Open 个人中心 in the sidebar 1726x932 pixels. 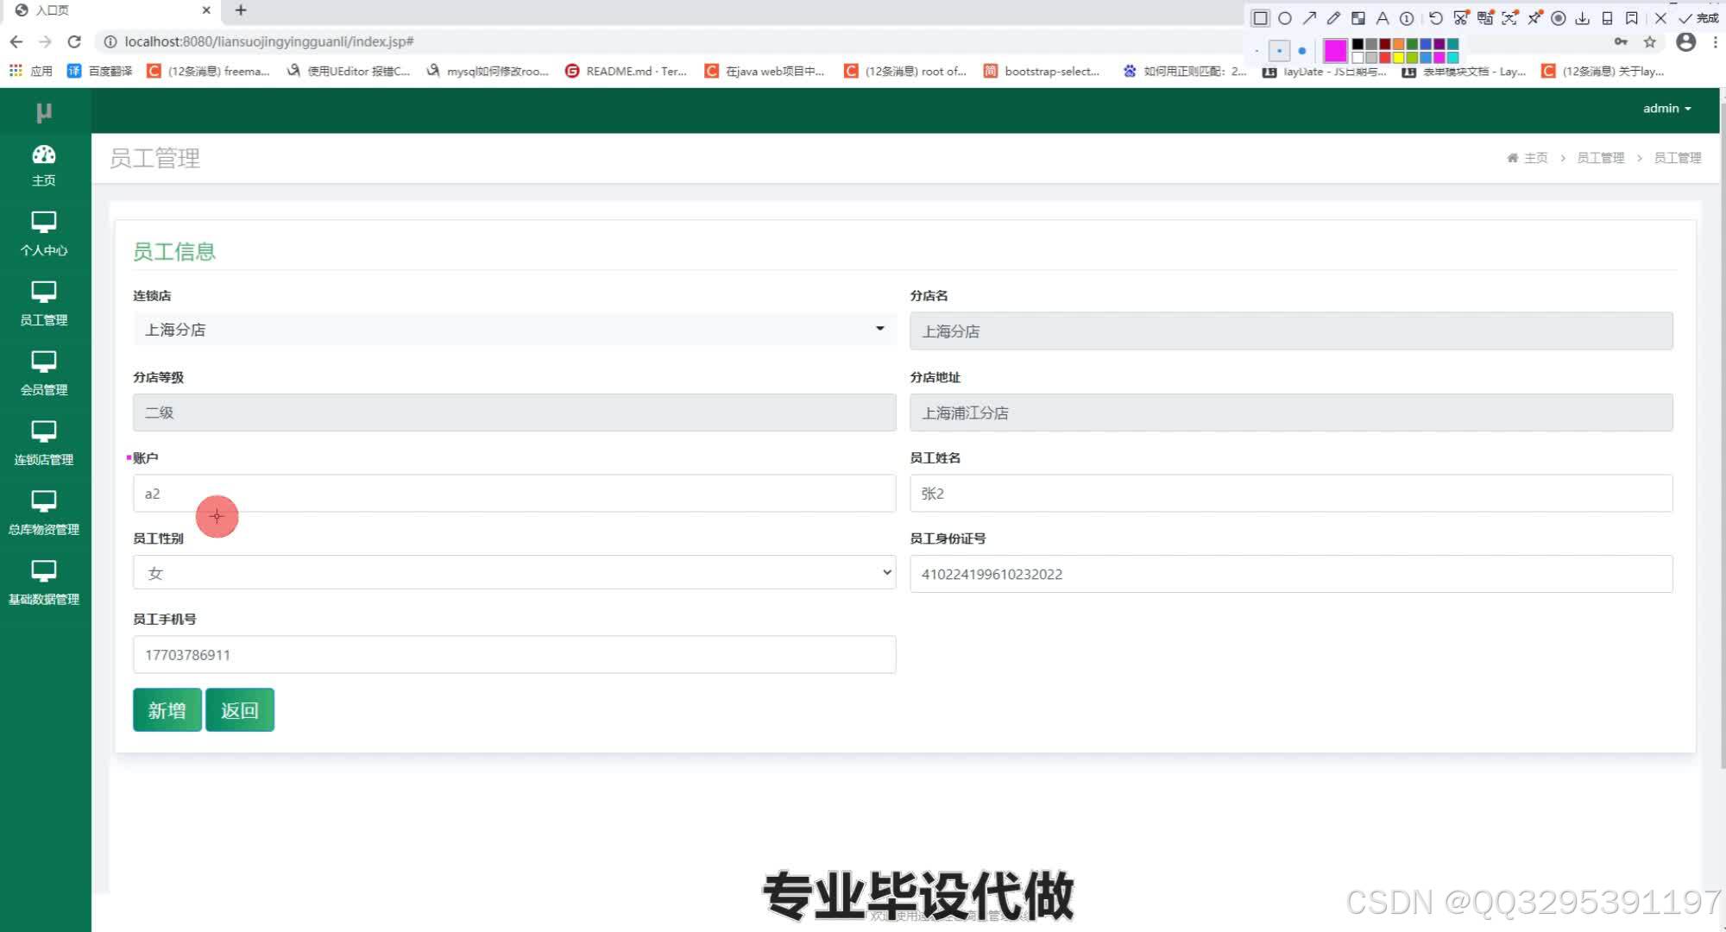pos(44,235)
